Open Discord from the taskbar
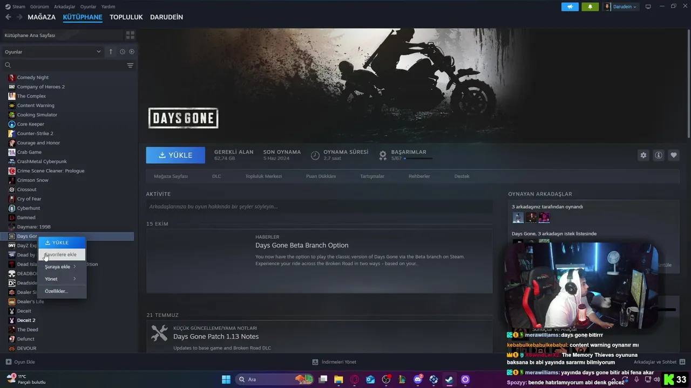Screen dimensions: 691x388 (x=418, y=379)
